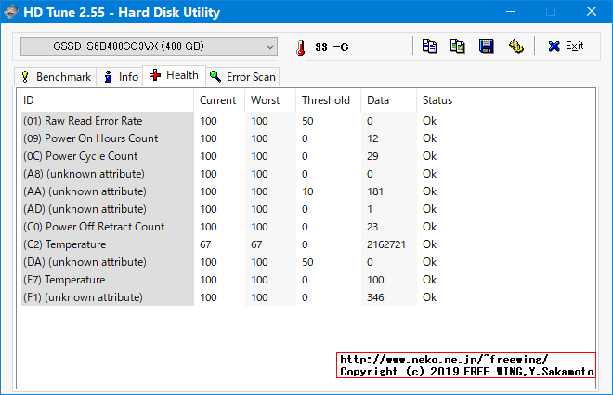Click the HD Tune title bar icon
The height and width of the screenshot is (395, 613).
click(x=12, y=12)
